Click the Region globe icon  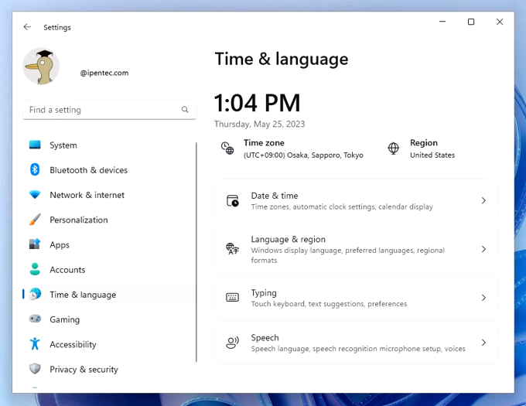[393, 148]
